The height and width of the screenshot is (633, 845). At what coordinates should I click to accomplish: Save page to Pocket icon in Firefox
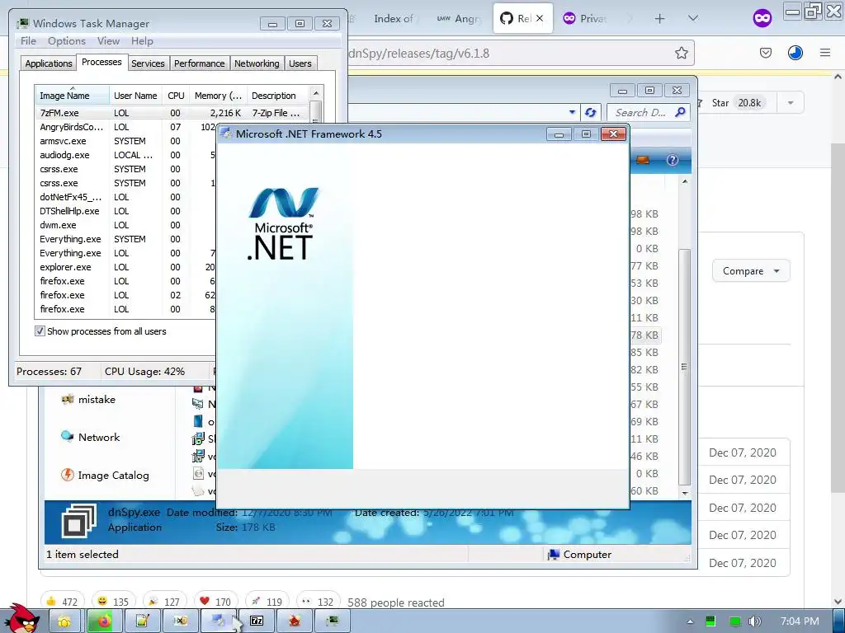pos(765,53)
